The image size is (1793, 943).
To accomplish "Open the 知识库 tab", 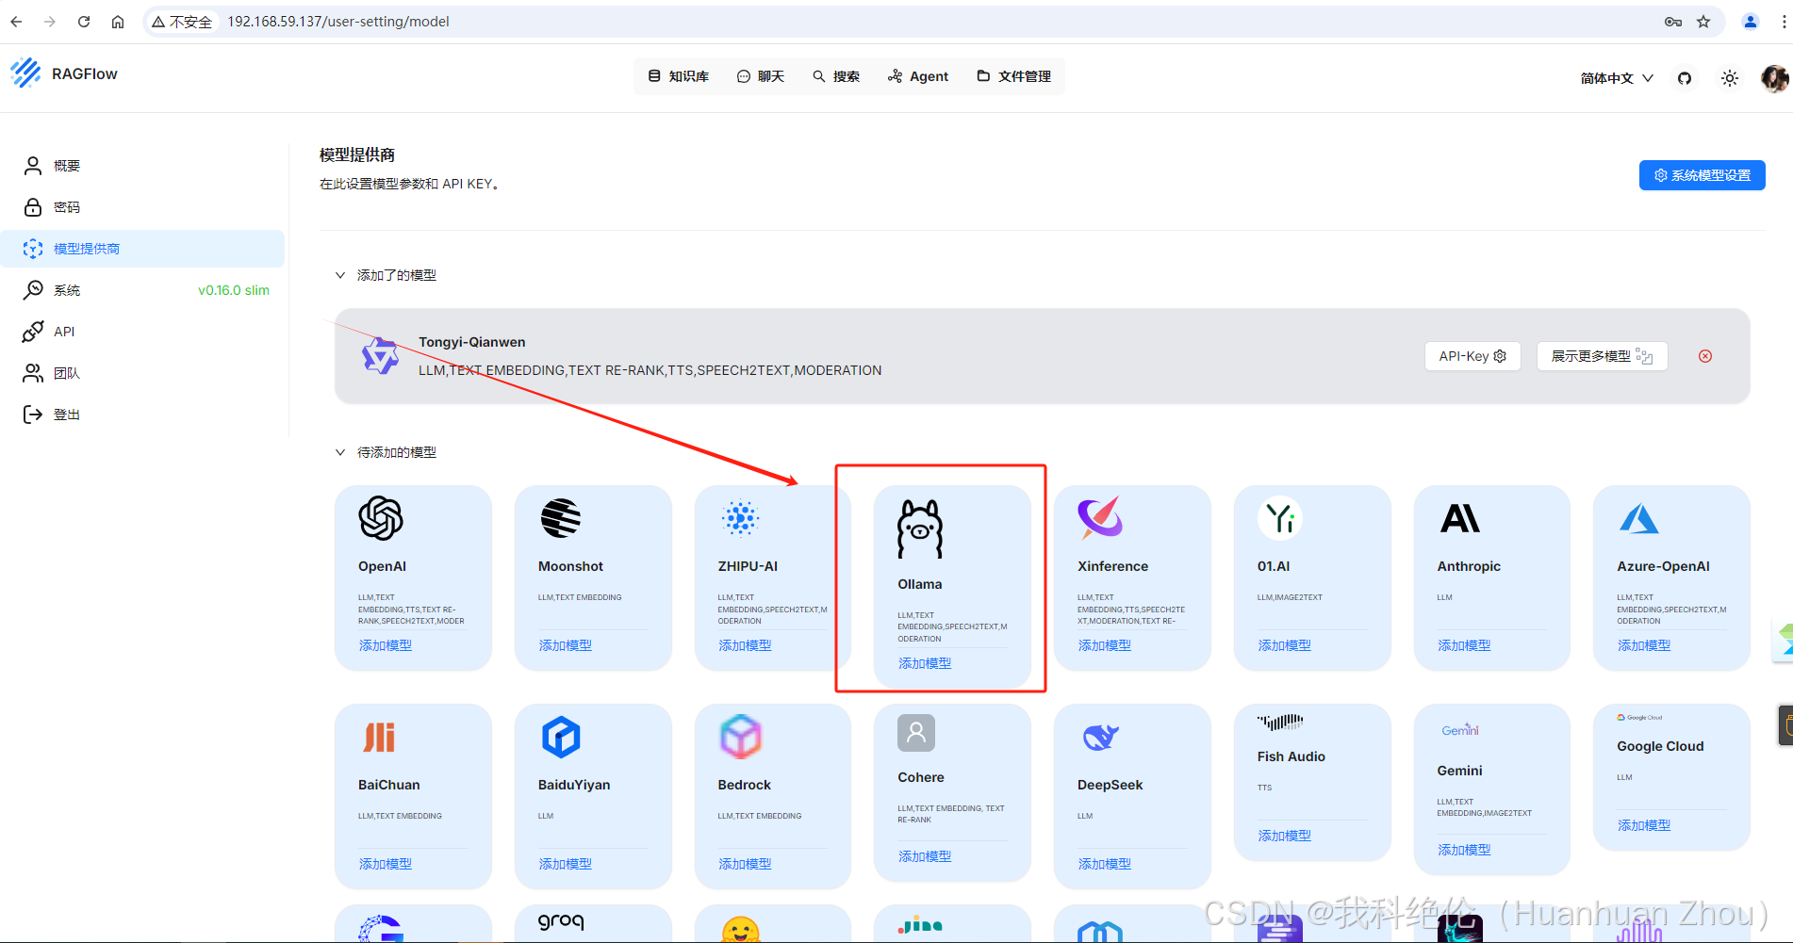I will pos(679,76).
